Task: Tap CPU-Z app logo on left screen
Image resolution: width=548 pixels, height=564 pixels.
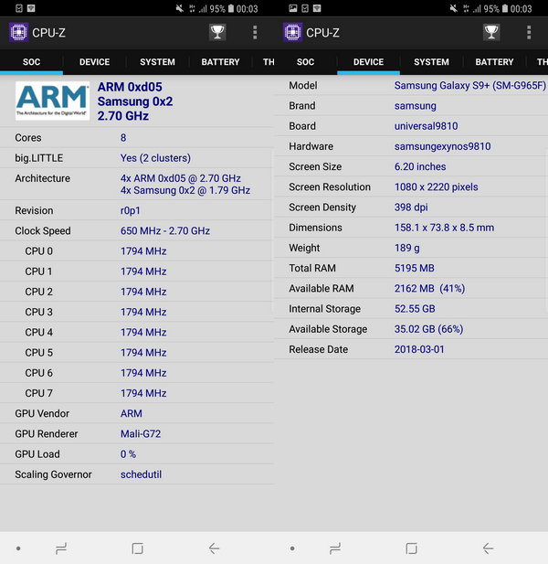Action: click(18, 32)
